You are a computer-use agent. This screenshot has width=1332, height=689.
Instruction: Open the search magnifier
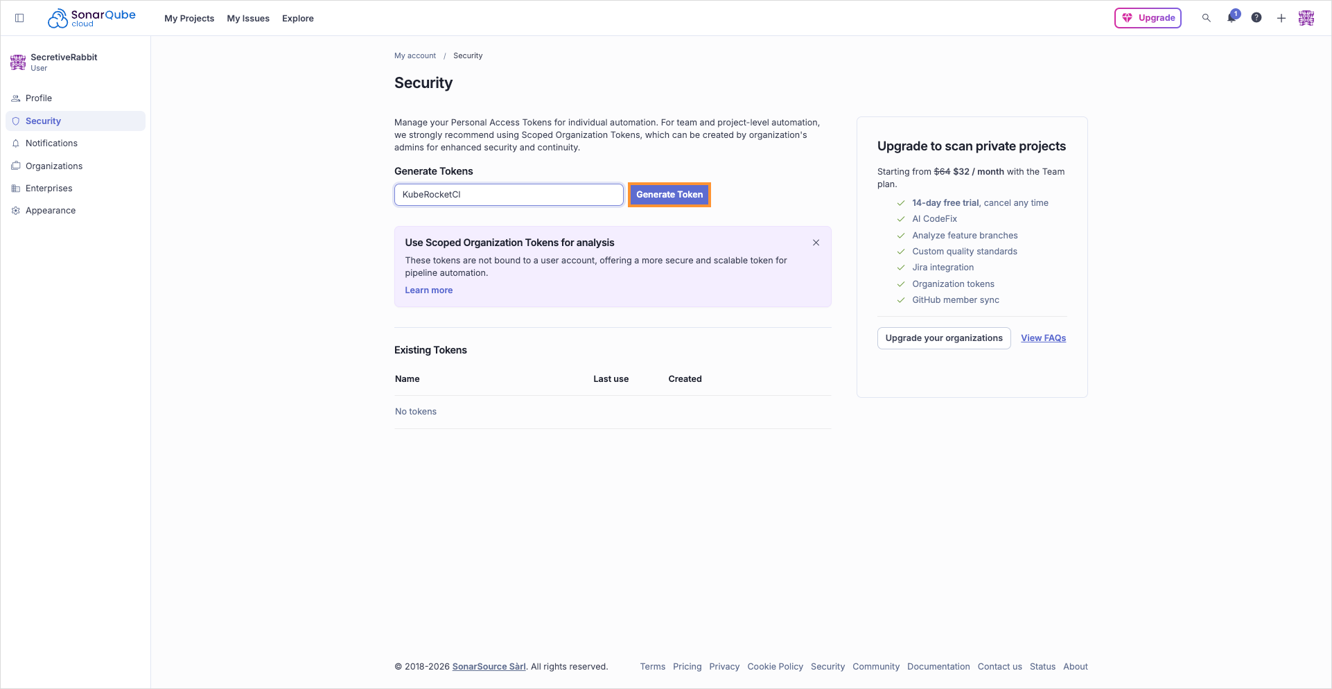click(1206, 18)
